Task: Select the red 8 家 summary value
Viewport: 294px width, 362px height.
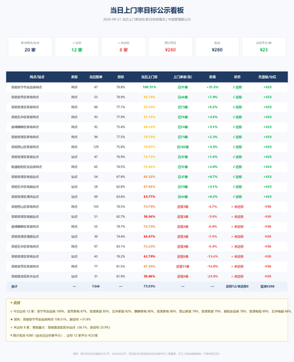Action: tap(124, 50)
